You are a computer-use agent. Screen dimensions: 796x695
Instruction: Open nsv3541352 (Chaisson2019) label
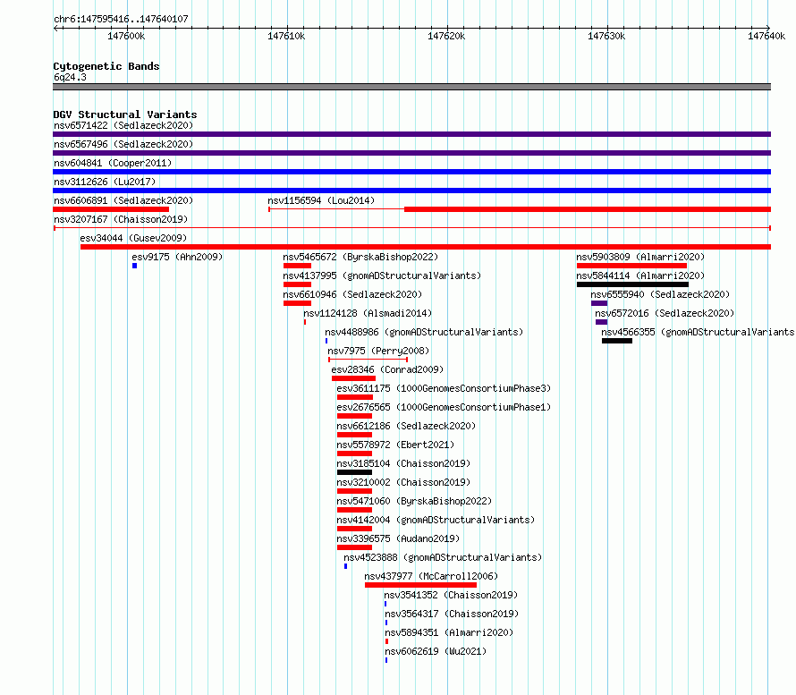[451, 595]
